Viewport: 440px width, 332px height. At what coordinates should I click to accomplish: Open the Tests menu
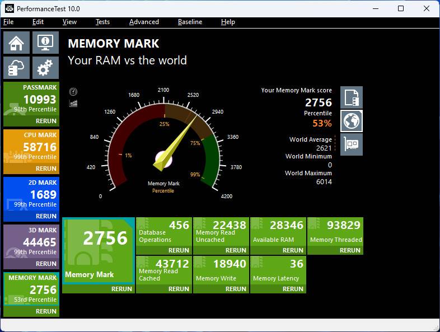click(x=102, y=22)
